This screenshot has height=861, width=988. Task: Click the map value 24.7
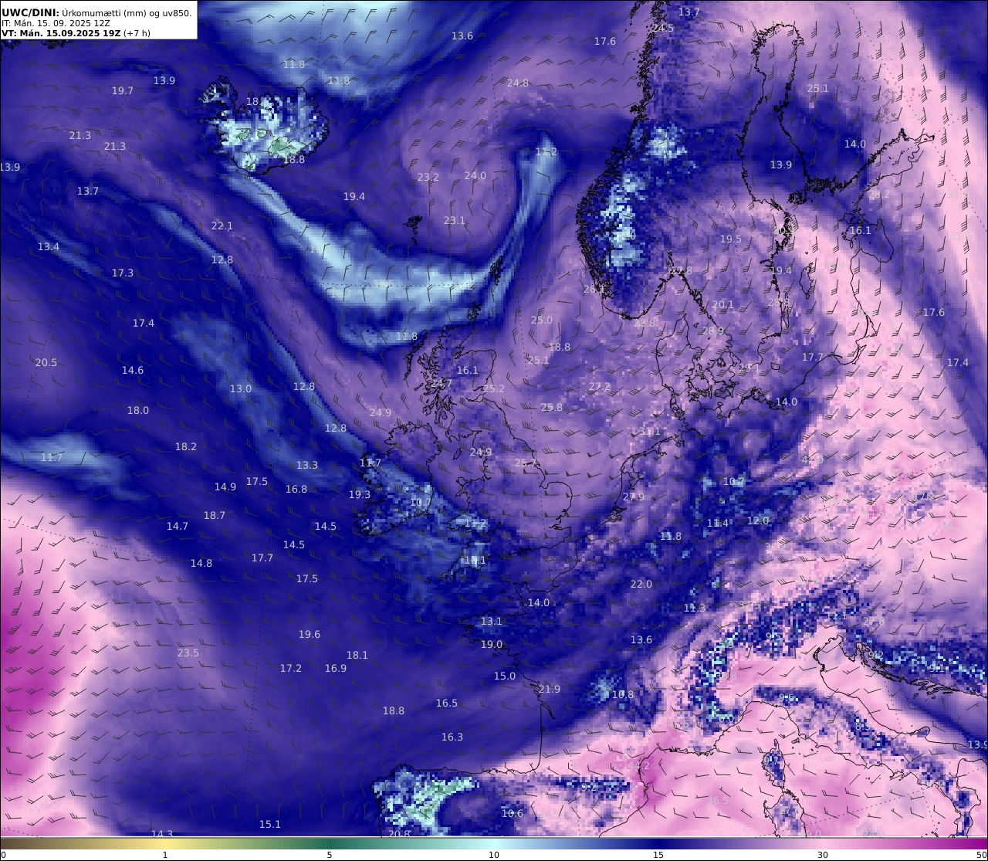(442, 384)
